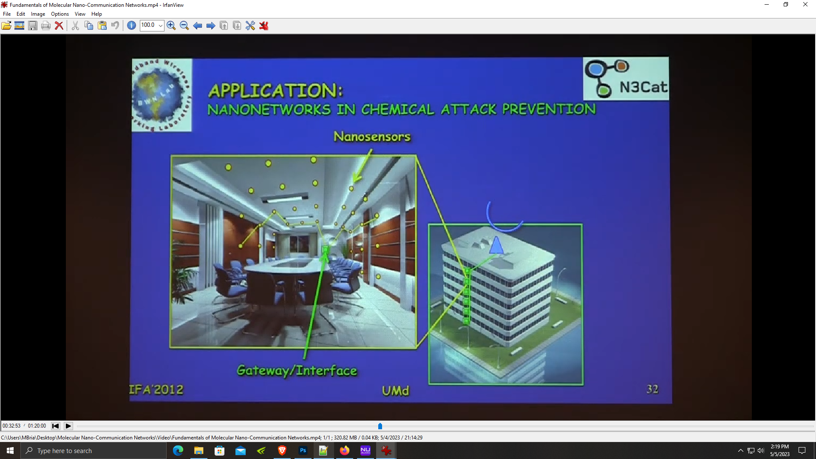
Task: Zoom in with the magnifier plus icon
Action: click(x=171, y=26)
